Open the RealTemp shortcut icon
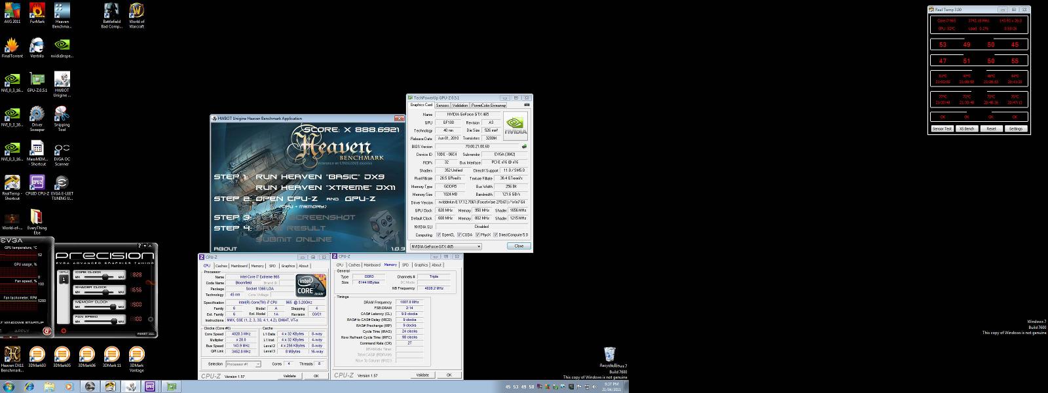The width and height of the screenshot is (1048, 393). (x=12, y=187)
